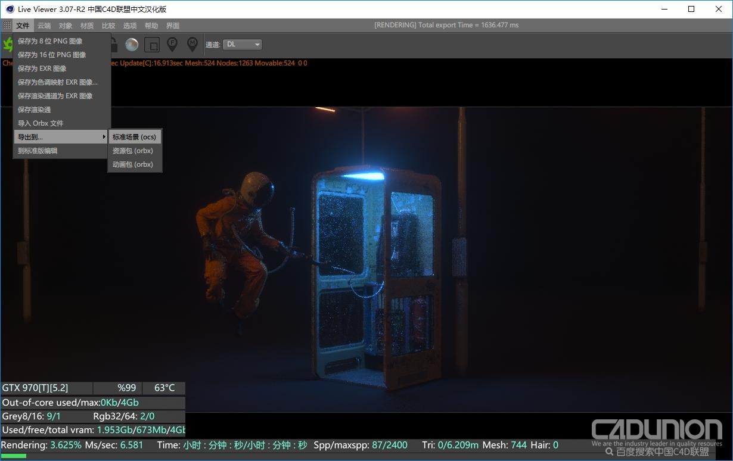Open the 云端 menu
Viewport: 733px width, 461px height.
(44, 26)
